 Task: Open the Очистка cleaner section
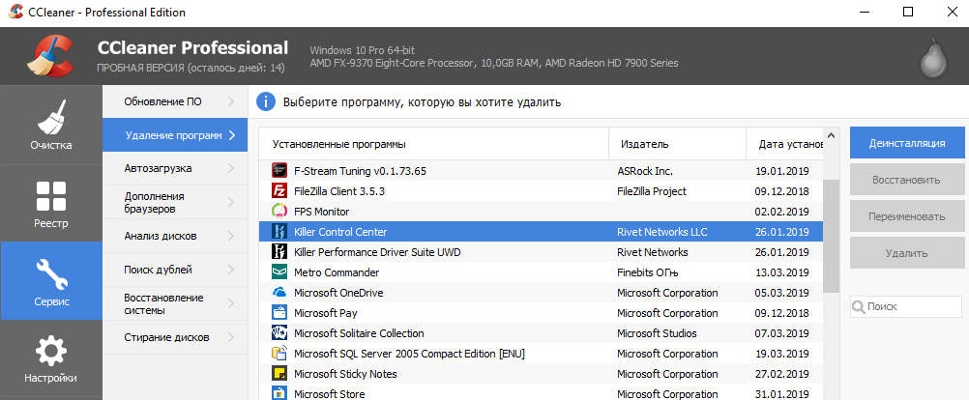50,125
